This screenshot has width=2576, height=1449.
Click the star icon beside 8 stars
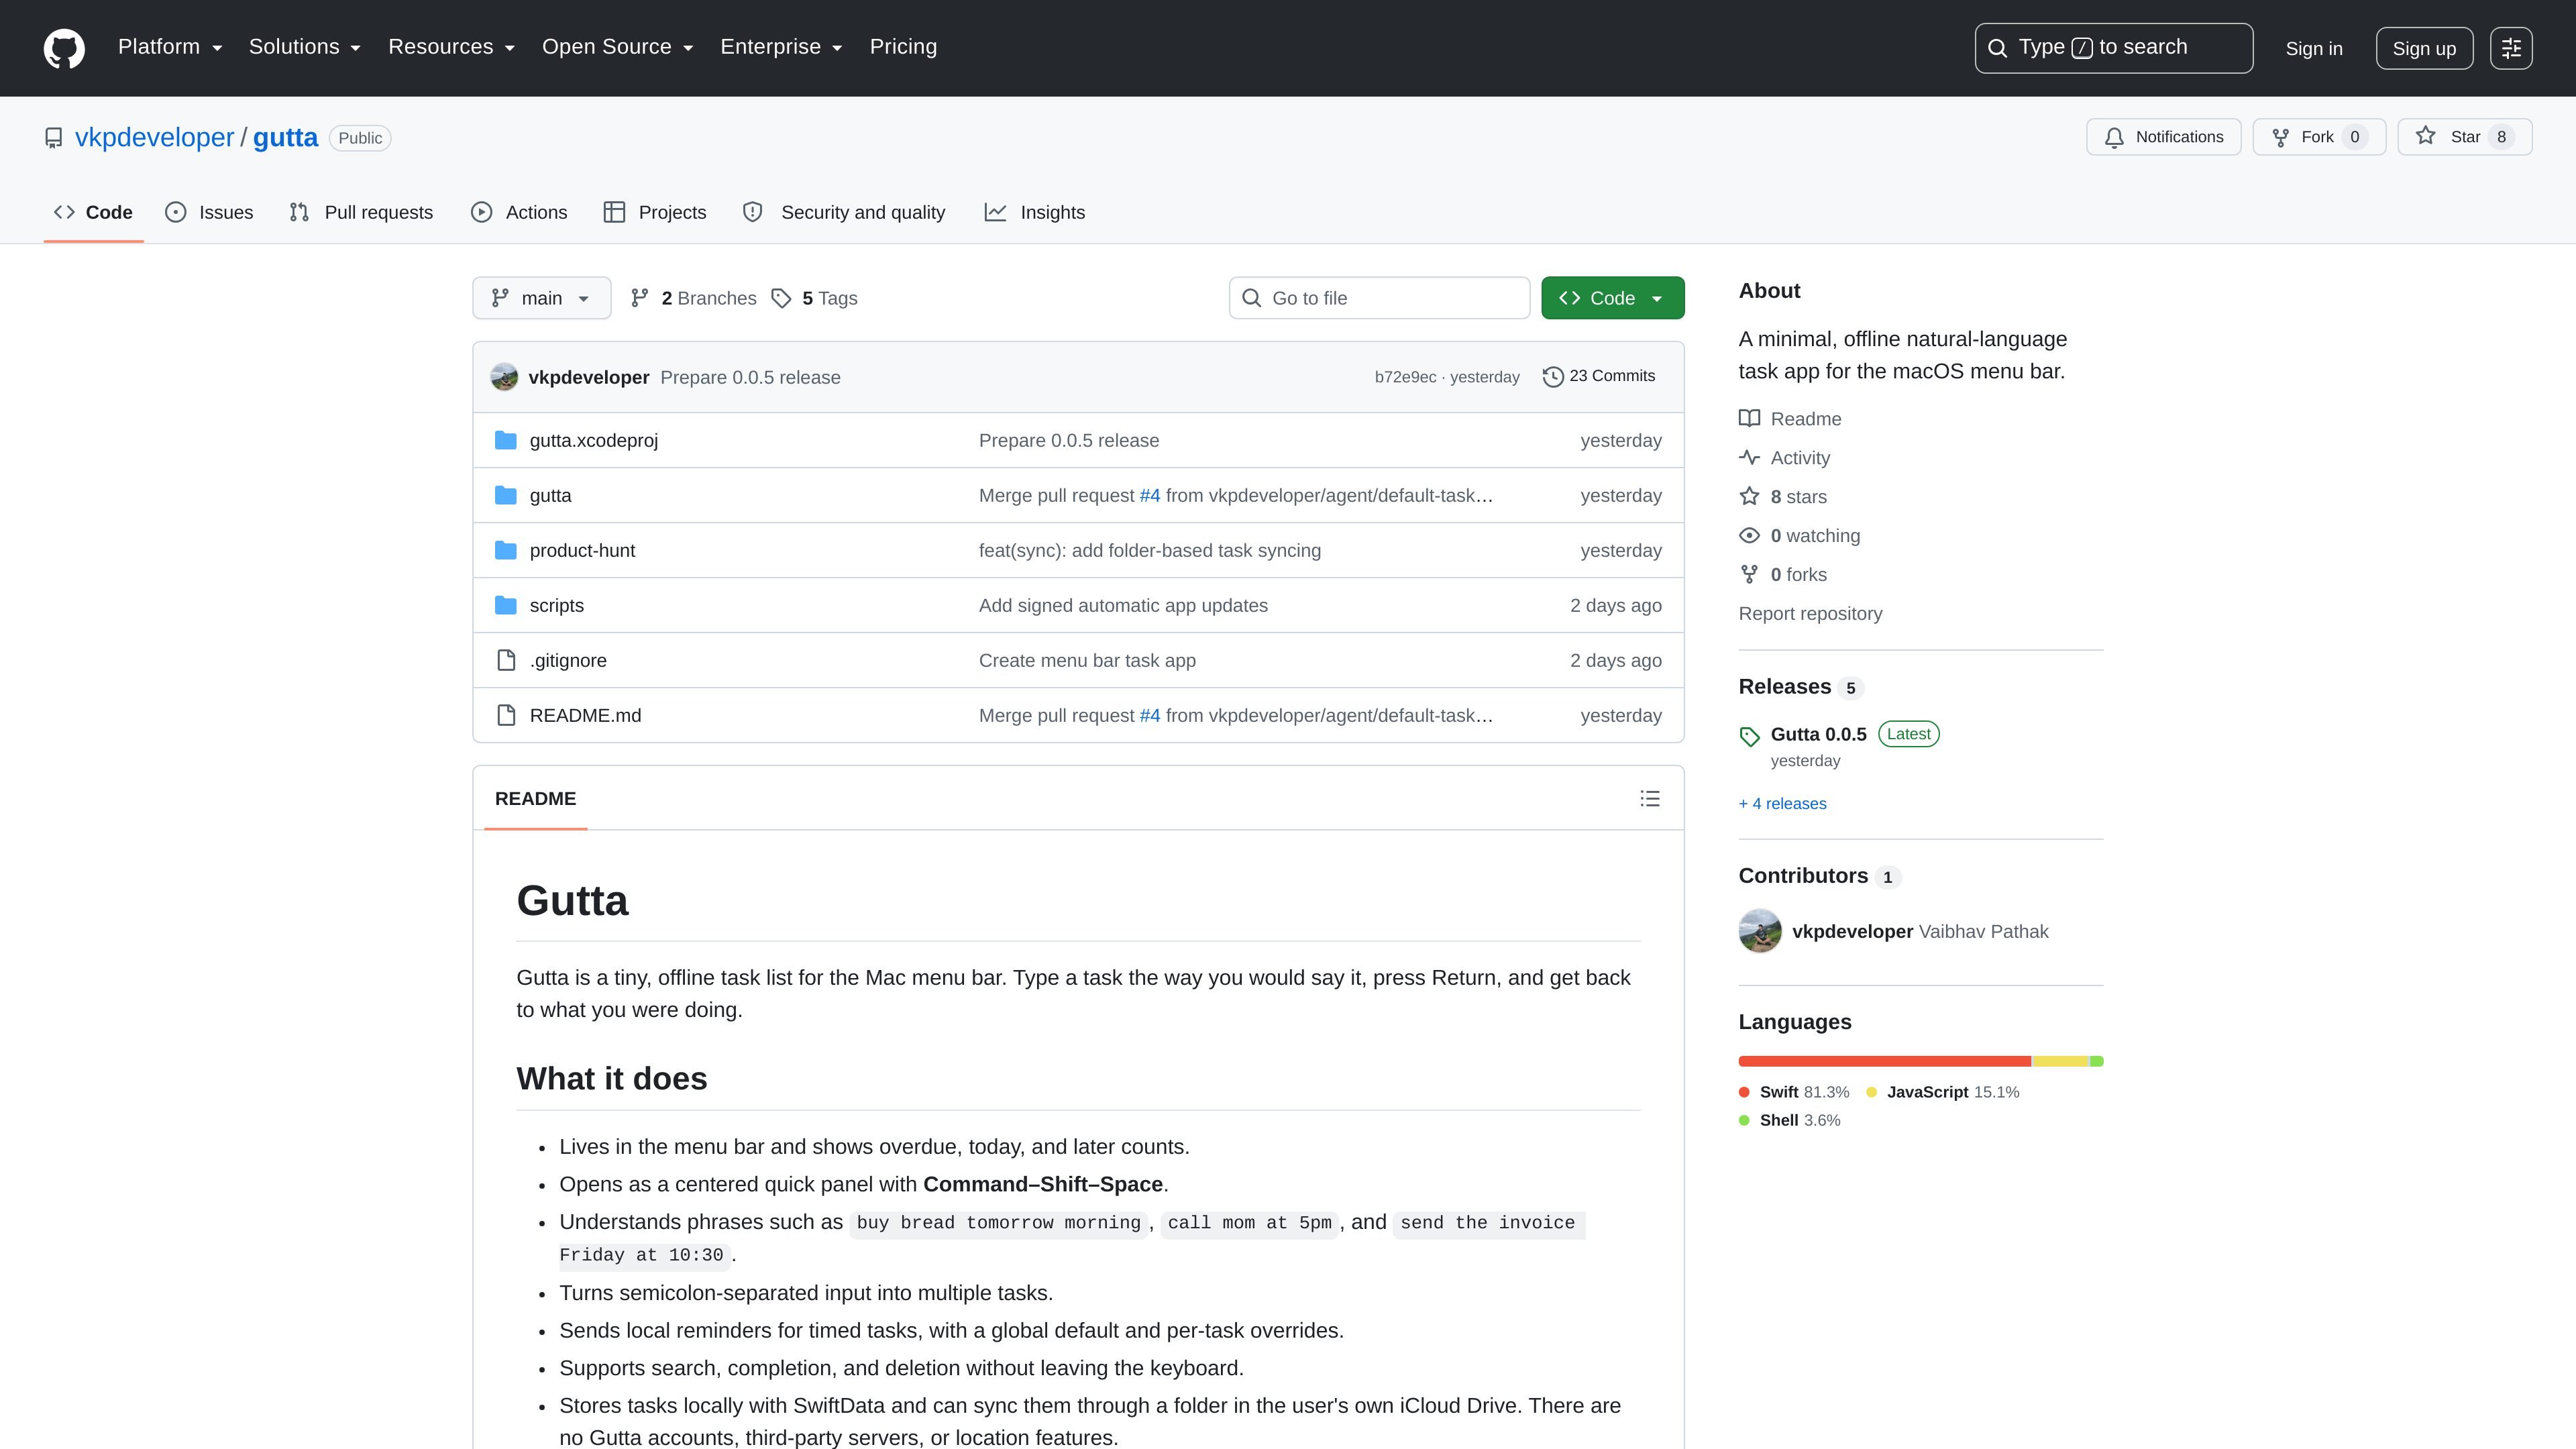click(1749, 496)
